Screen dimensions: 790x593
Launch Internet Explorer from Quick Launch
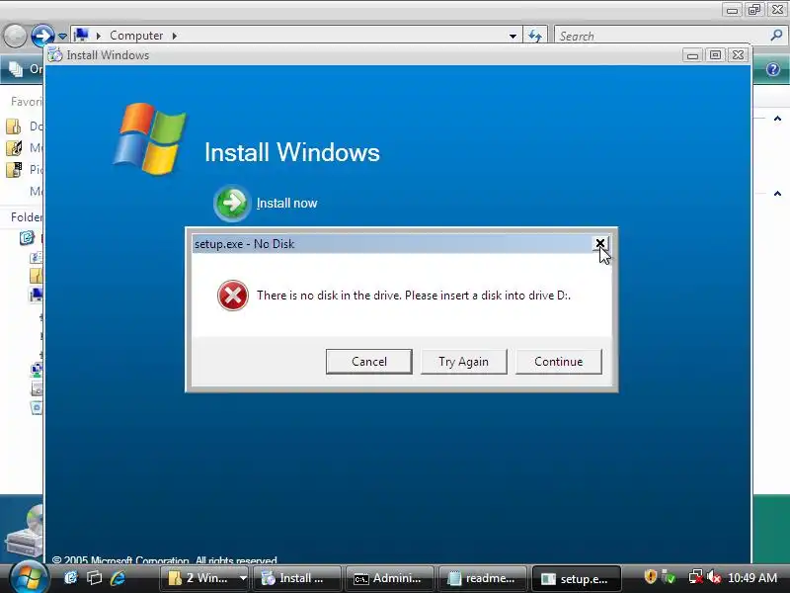[118, 577]
